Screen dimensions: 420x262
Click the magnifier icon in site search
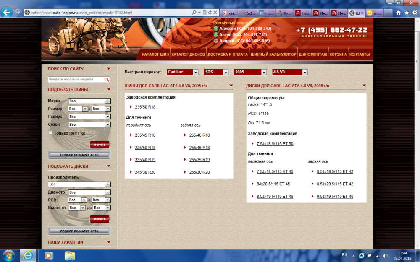click(x=107, y=79)
